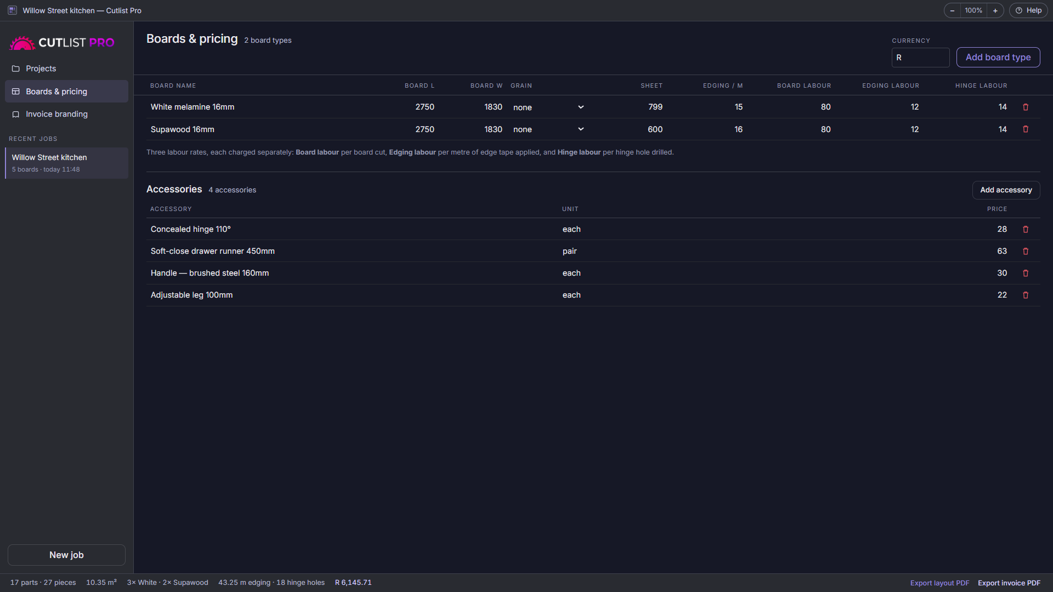
Task: Open the Invoice branding section
Action: [x=66, y=114]
